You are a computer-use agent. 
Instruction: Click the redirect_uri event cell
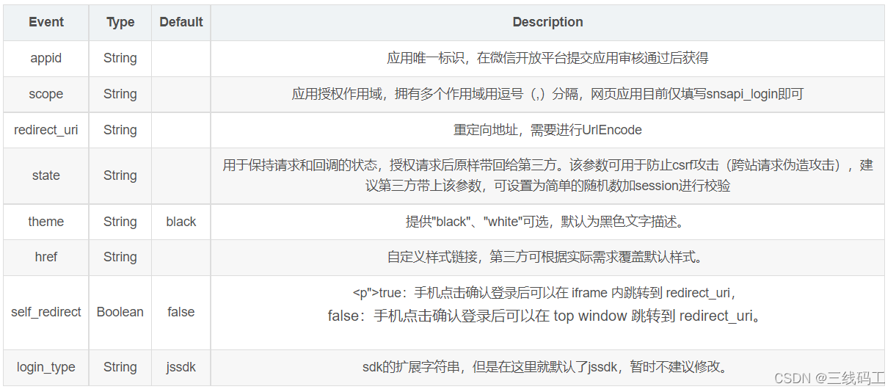point(46,130)
